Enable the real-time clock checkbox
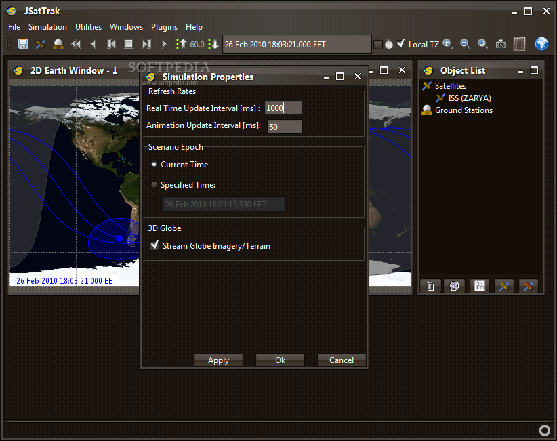The height and width of the screenshot is (441, 557). coord(378,45)
